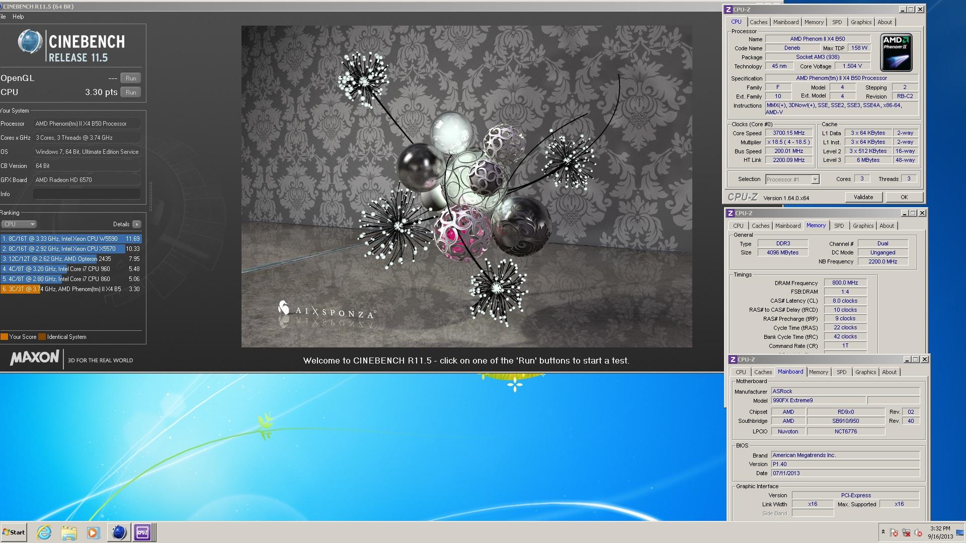The width and height of the screenshot is (966, 543).
Task: Open CPU tab in bottom CPU-Z Mainboard window
Action: [741, 372]
